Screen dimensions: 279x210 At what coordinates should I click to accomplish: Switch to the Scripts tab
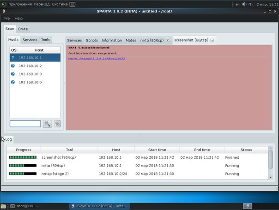(91, 41)
